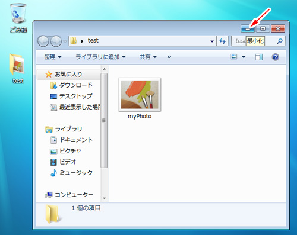Viewport: 297px width, 235px height.
Task: Open Help with the question mark icon
Action: coord(276,57)
